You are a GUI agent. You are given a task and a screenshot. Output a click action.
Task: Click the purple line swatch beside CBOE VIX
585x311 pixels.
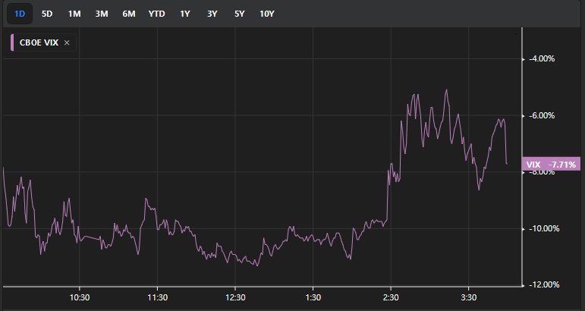coord(12,43)
